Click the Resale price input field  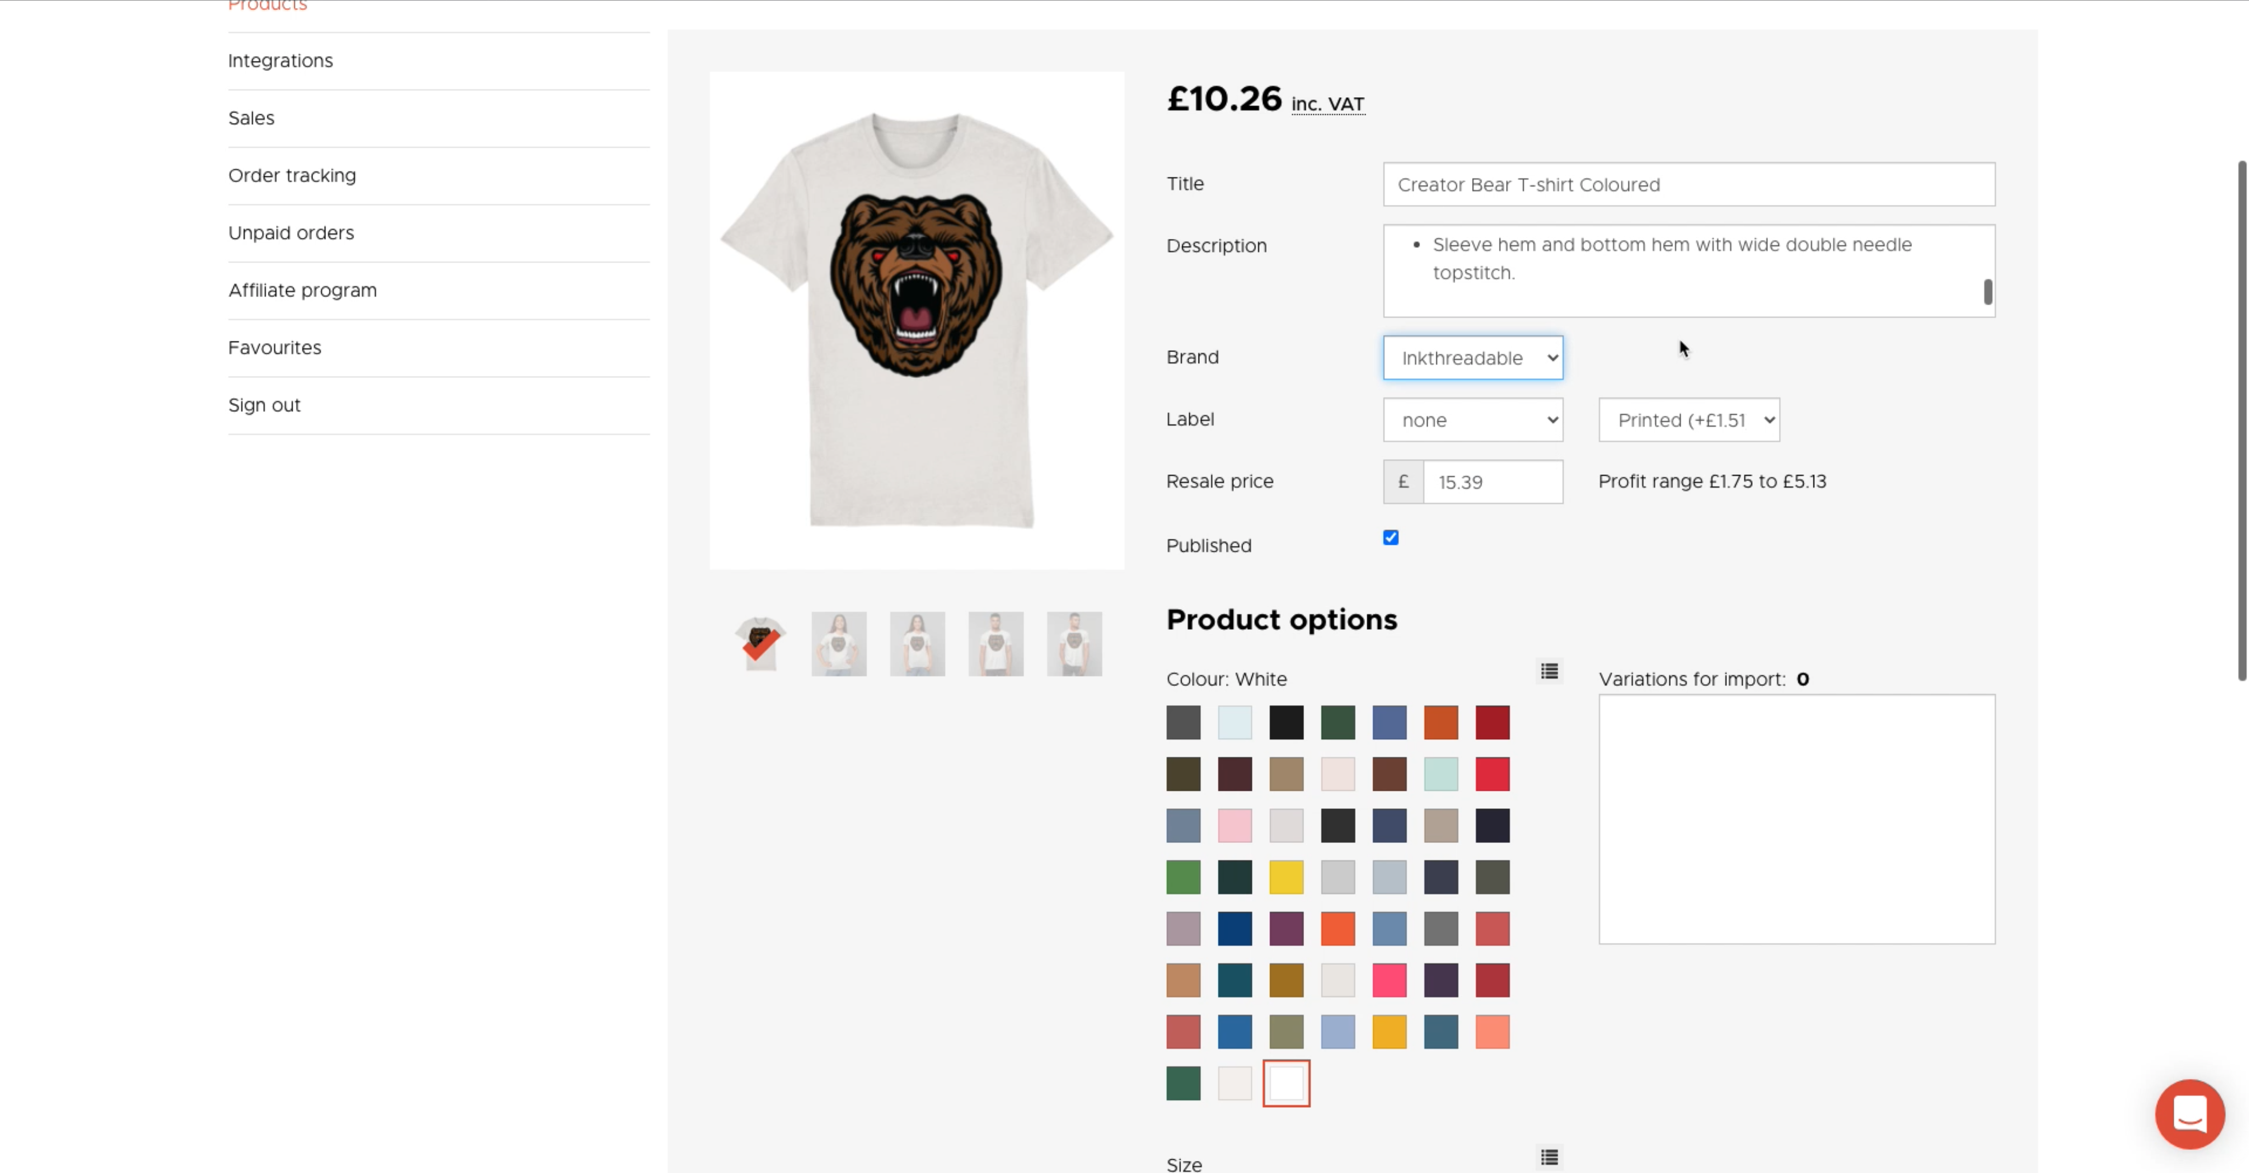[1493, 482]
